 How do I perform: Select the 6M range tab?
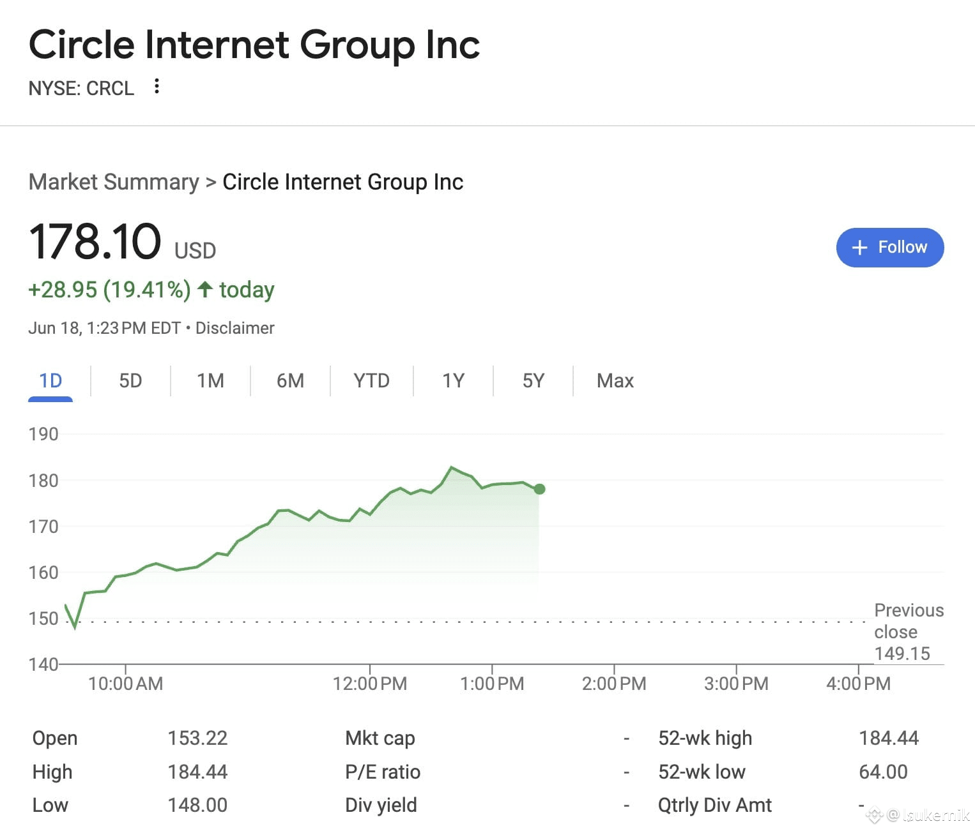[x=290, y=381]
